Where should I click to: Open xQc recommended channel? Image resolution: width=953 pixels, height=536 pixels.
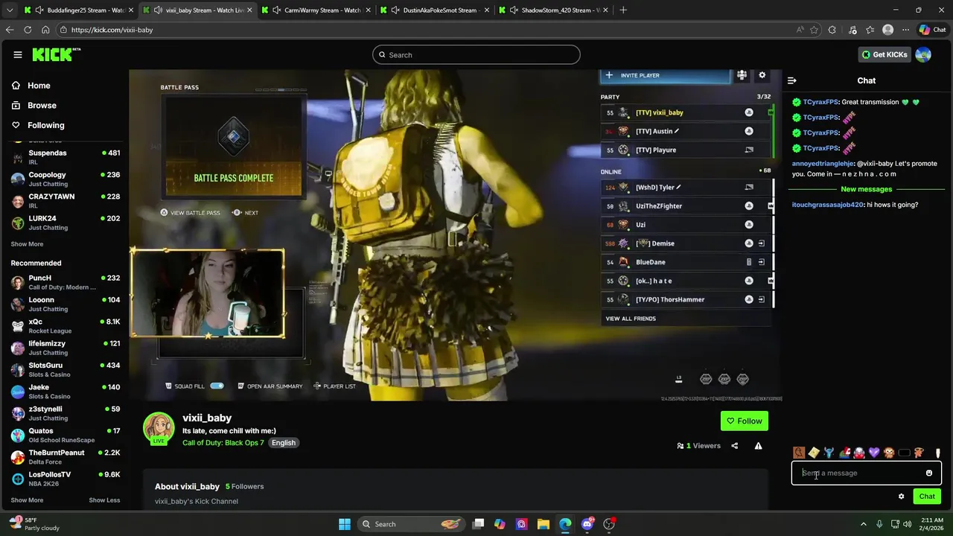pyautogui.click(x=66, y=326)
